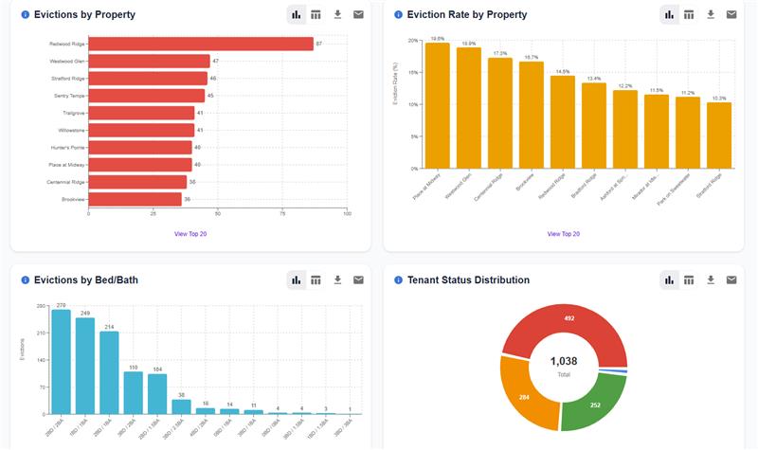
Task: Open info for Evictions by Property
Action: [26, 15]
